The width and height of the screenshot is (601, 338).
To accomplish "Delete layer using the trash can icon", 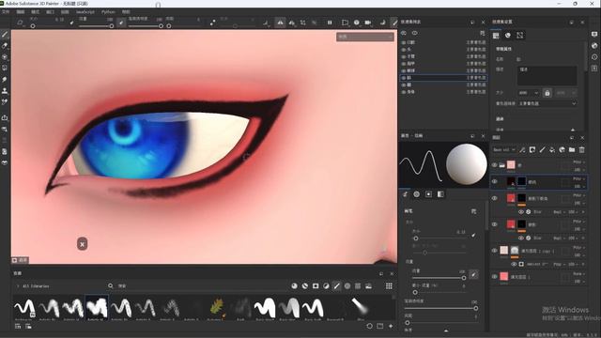I will (x=582, y=150).
